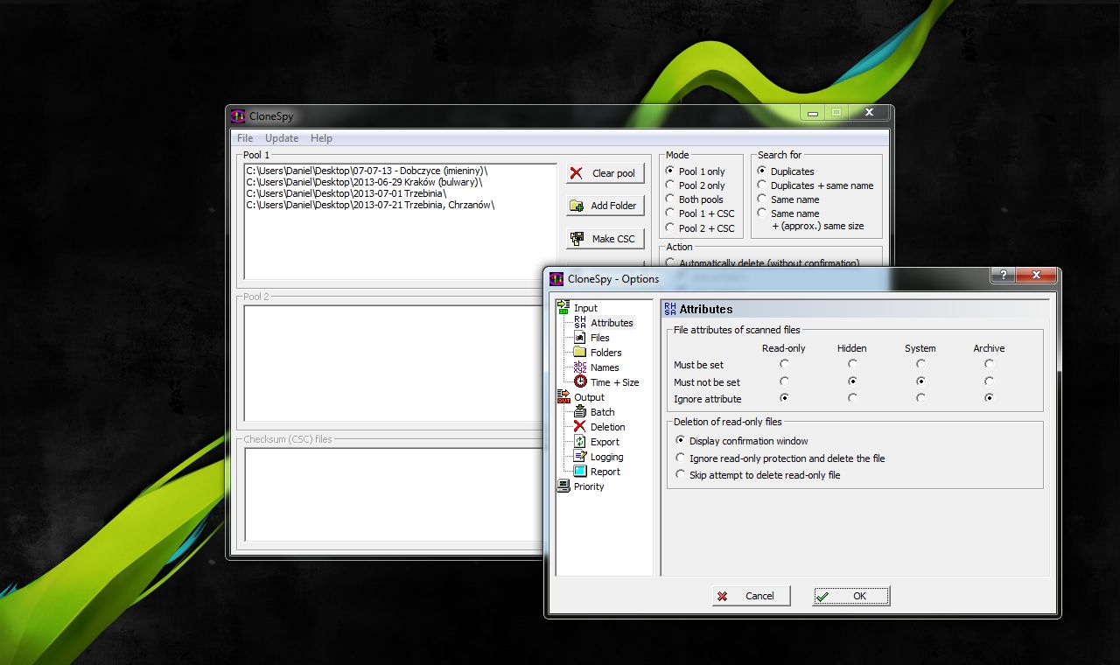Open the Folders options folder icon
Image resolution: width=1120 pixels, height=665 pixels.
click(580, 352)
